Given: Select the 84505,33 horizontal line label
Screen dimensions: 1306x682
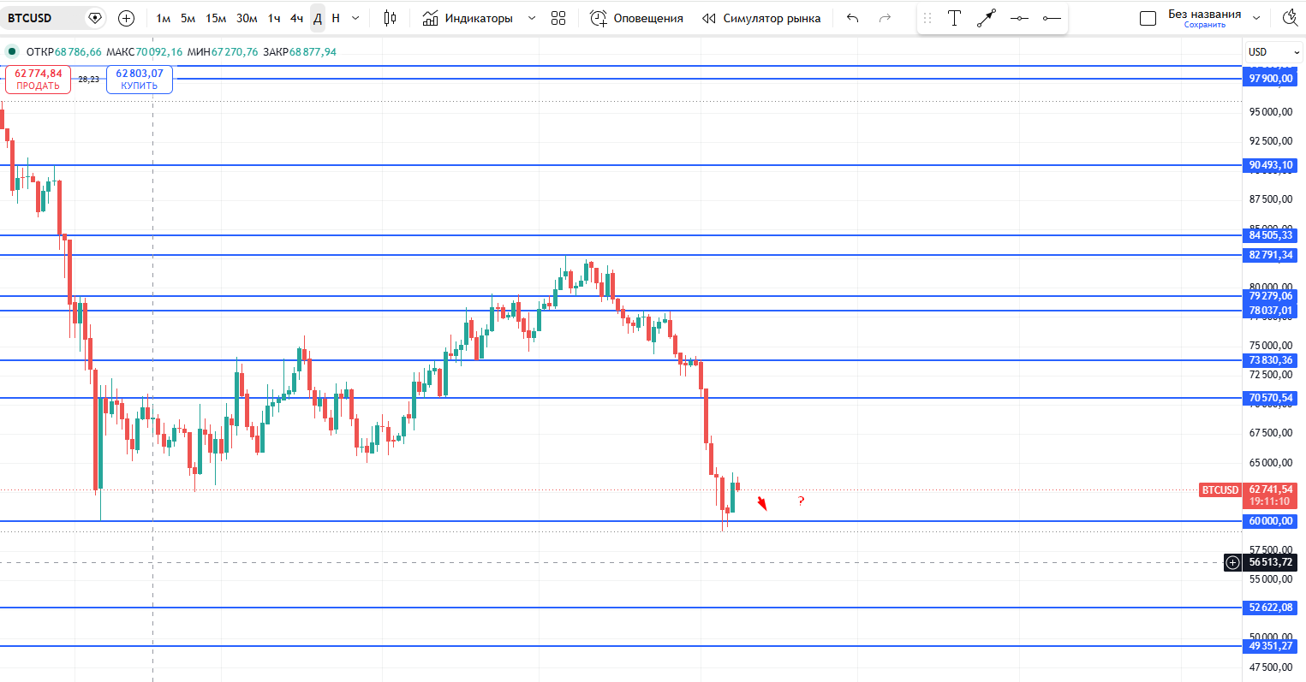Looking at the screenshot, I should point(1271,235).
